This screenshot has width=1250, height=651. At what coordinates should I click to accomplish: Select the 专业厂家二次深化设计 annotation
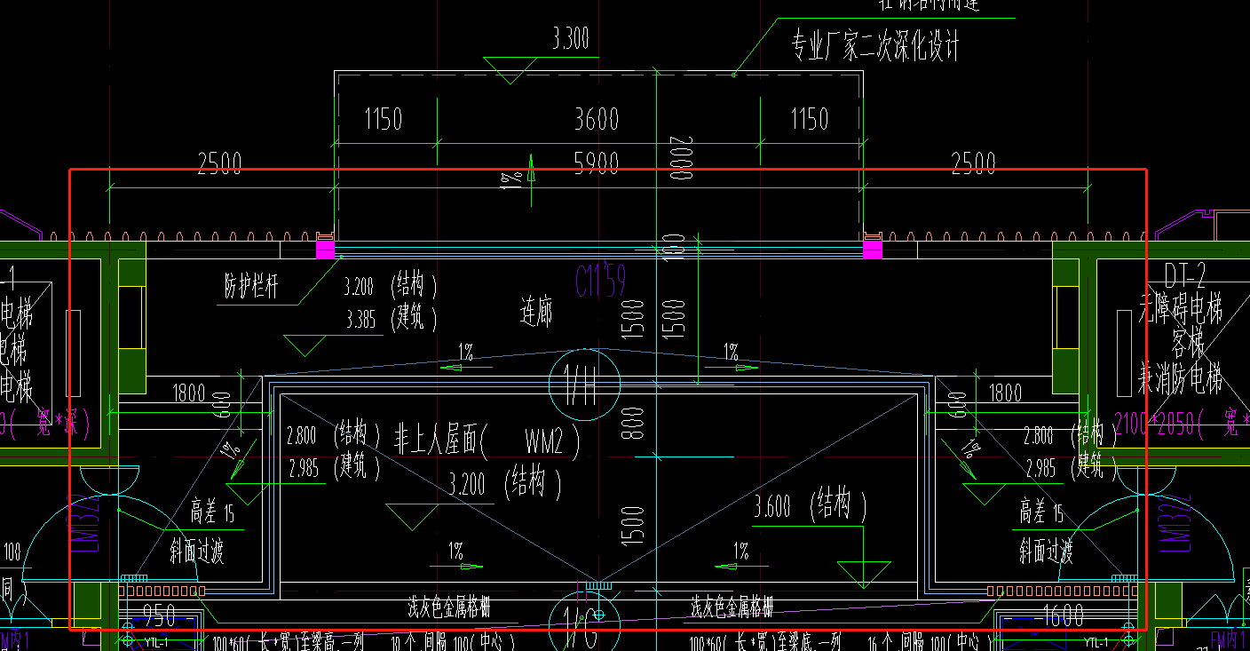[x=875, y=45]
